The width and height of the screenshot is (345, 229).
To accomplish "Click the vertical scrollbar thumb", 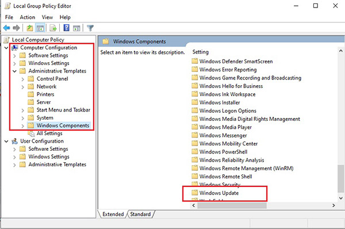I will point(341,179).
